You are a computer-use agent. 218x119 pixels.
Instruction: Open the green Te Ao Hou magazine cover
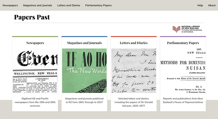(84, 71)
